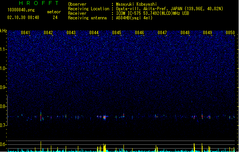The width and height of the screenshot is (239, 152).
Task: Click the 0844 time marker
Action: point(94,33)
